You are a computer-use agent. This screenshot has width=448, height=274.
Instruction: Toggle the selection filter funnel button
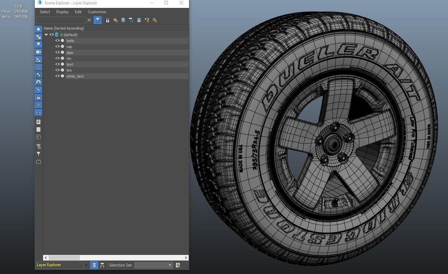point(98,20)
